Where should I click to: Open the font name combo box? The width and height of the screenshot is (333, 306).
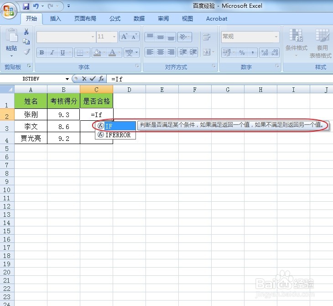click(66, 37)
